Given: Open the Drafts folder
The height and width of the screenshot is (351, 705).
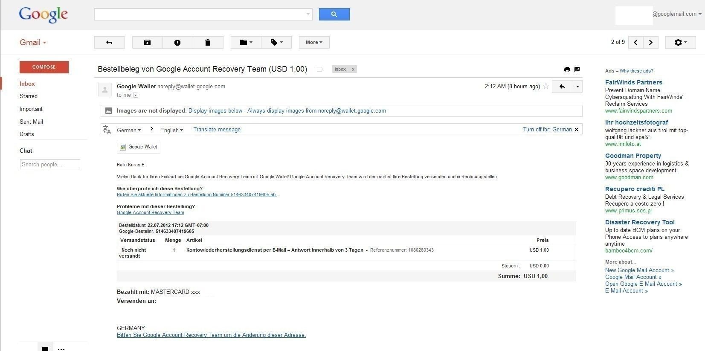Looking at the screenshot, I should (26, 134).
